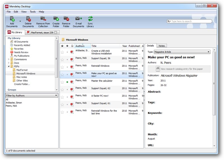Open Favorites in the library tree
224x160 pixels.
tap(18, 49)
